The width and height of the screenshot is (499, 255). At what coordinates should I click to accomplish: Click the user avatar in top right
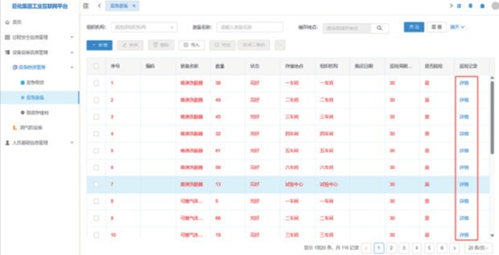tap(493, 6)
